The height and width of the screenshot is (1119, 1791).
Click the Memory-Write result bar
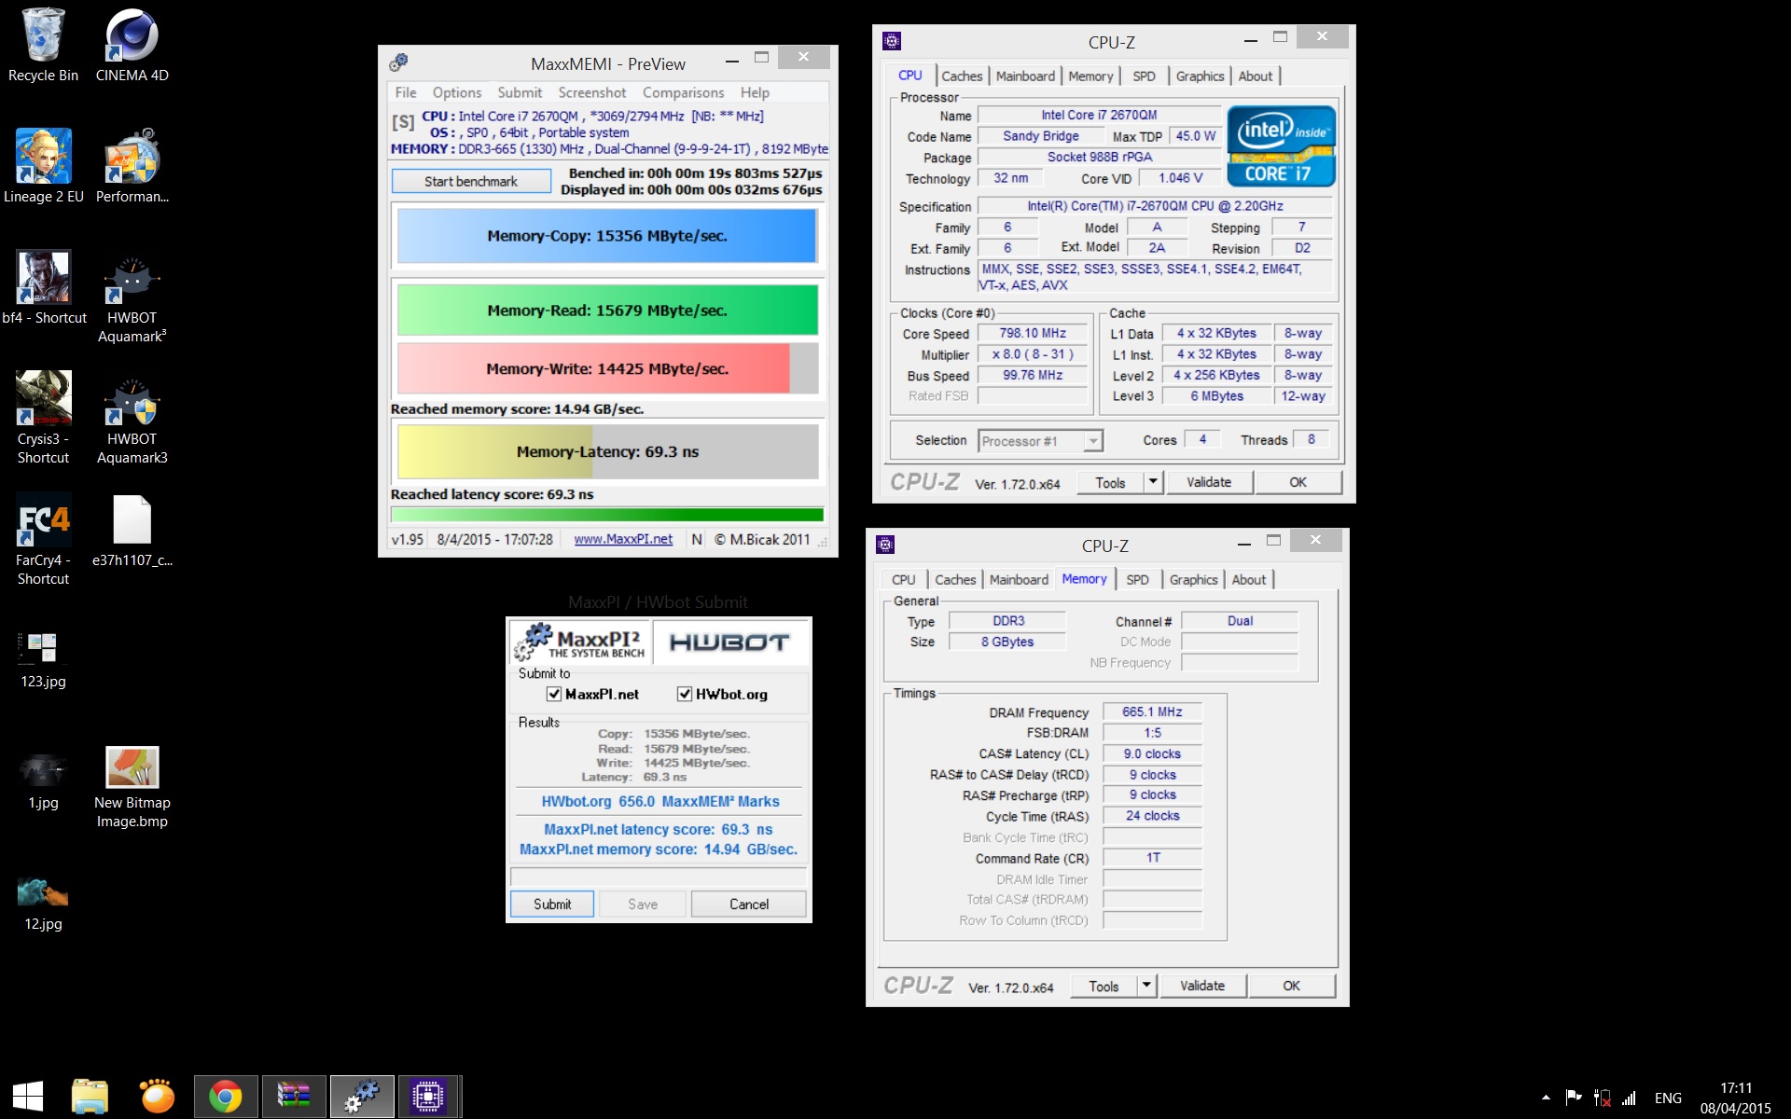[607, 368]
